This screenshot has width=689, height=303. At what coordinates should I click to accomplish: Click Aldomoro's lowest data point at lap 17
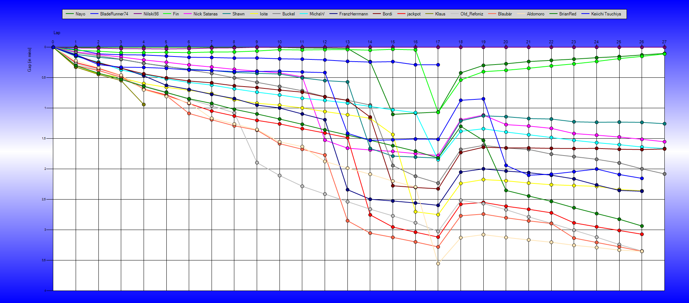(x=438, y=263)
